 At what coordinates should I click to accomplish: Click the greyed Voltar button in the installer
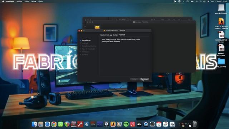[134, 79]
